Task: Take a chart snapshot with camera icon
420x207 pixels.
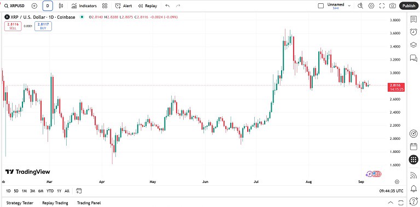Action: [393, 5]
